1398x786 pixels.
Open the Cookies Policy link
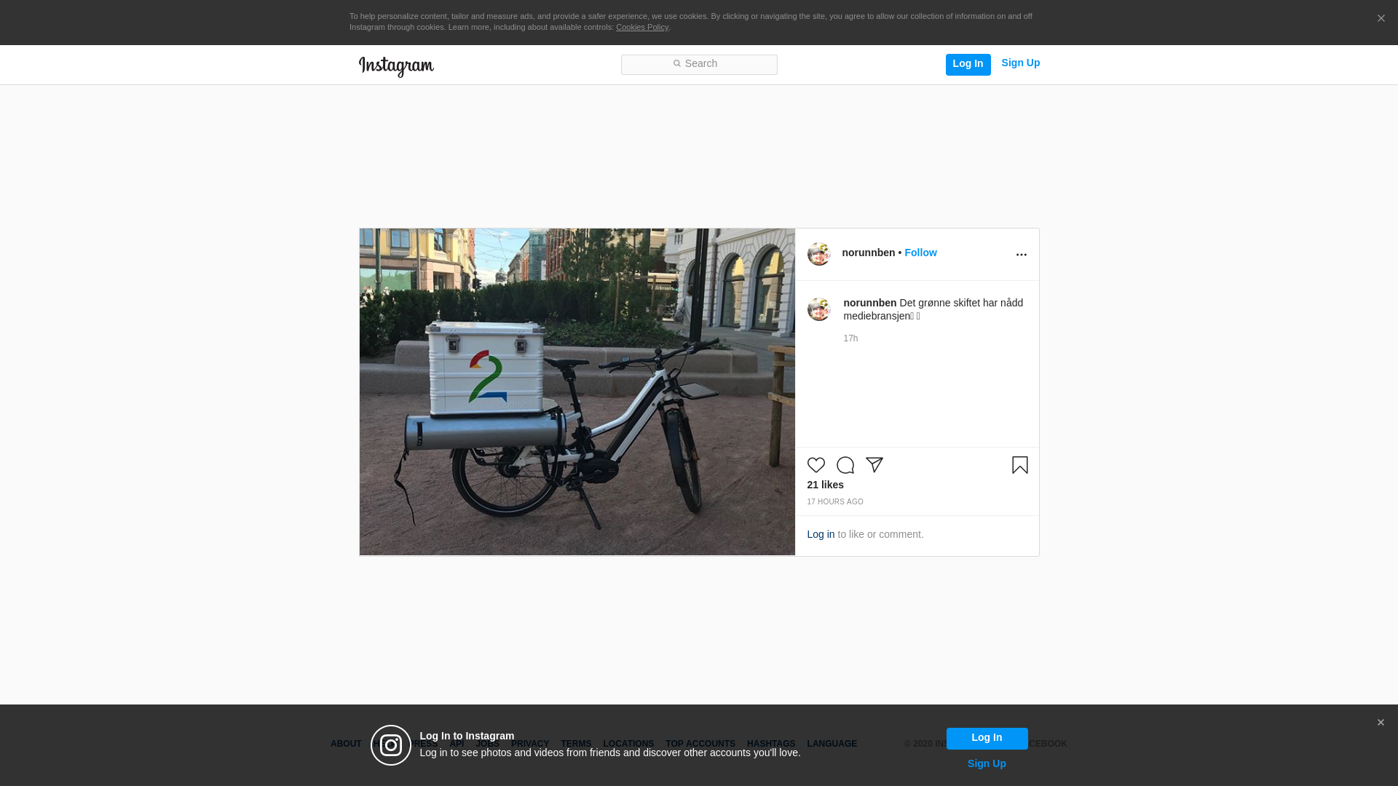point(641,27)
